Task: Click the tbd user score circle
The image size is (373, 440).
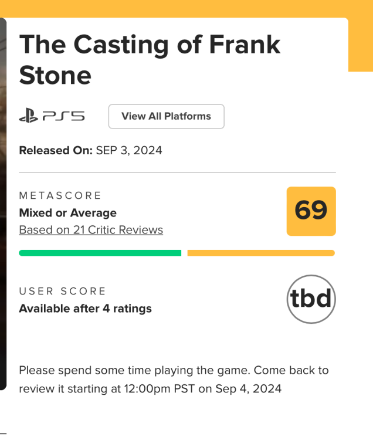Action: (311, 299)
